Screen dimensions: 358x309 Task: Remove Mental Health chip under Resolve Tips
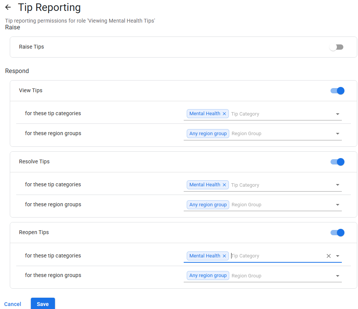pyautogui.click(x=224, y=185)
